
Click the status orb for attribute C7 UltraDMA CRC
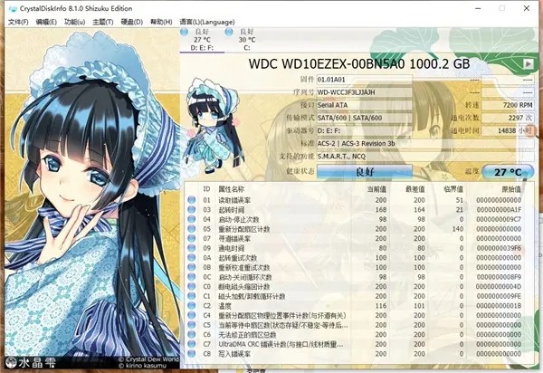pos(193,346)
